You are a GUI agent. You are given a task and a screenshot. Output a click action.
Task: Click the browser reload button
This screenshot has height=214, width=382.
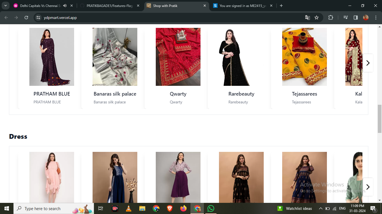[26, 18]
